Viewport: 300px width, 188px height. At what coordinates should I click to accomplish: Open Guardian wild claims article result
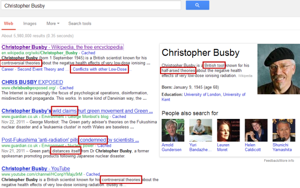click(x=77, y=111)
